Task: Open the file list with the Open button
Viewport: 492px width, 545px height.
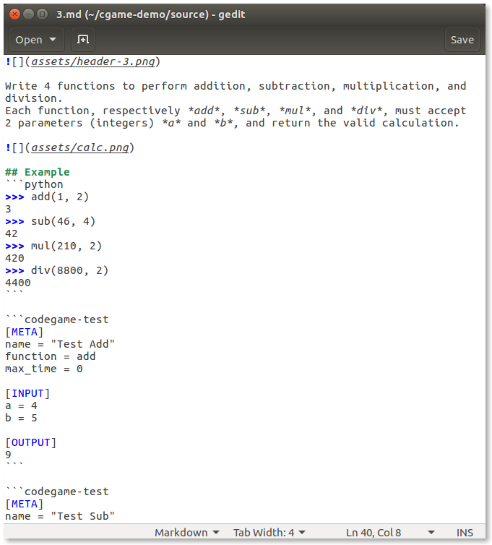Action: click(36, 40)
